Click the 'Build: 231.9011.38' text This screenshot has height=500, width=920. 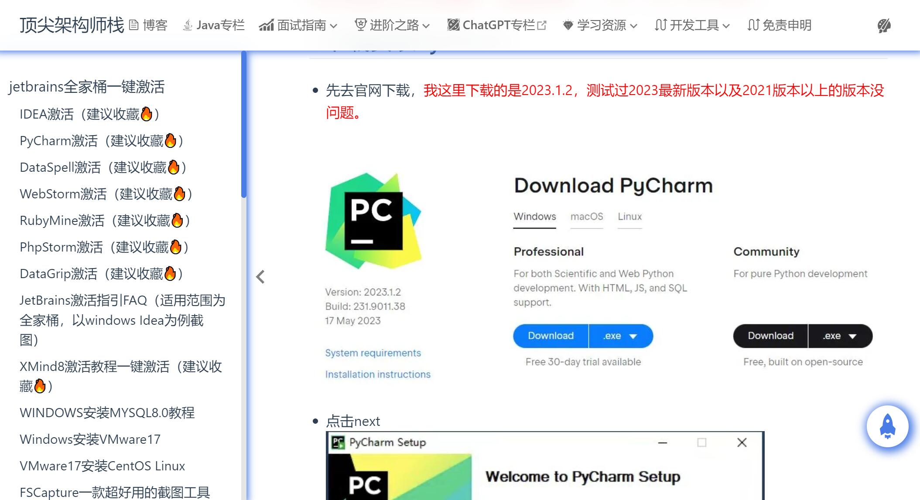coord(365,306)
